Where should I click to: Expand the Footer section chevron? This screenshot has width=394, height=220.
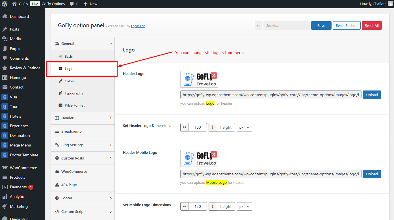point(111,198)
